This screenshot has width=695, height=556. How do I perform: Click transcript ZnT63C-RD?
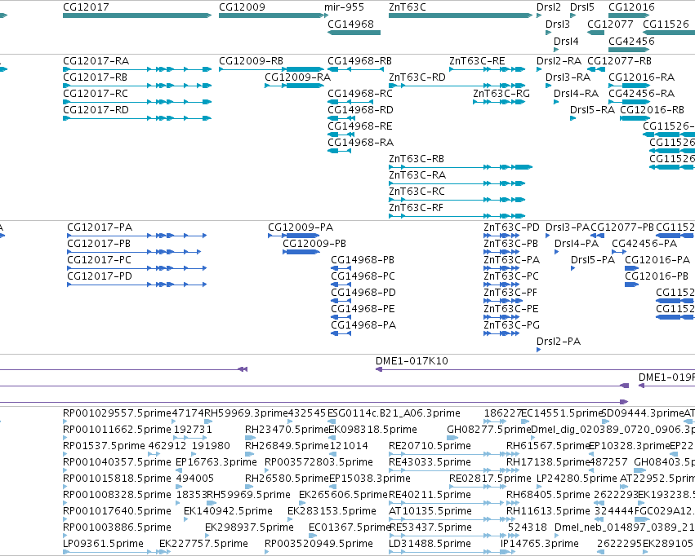coord(417,77)
